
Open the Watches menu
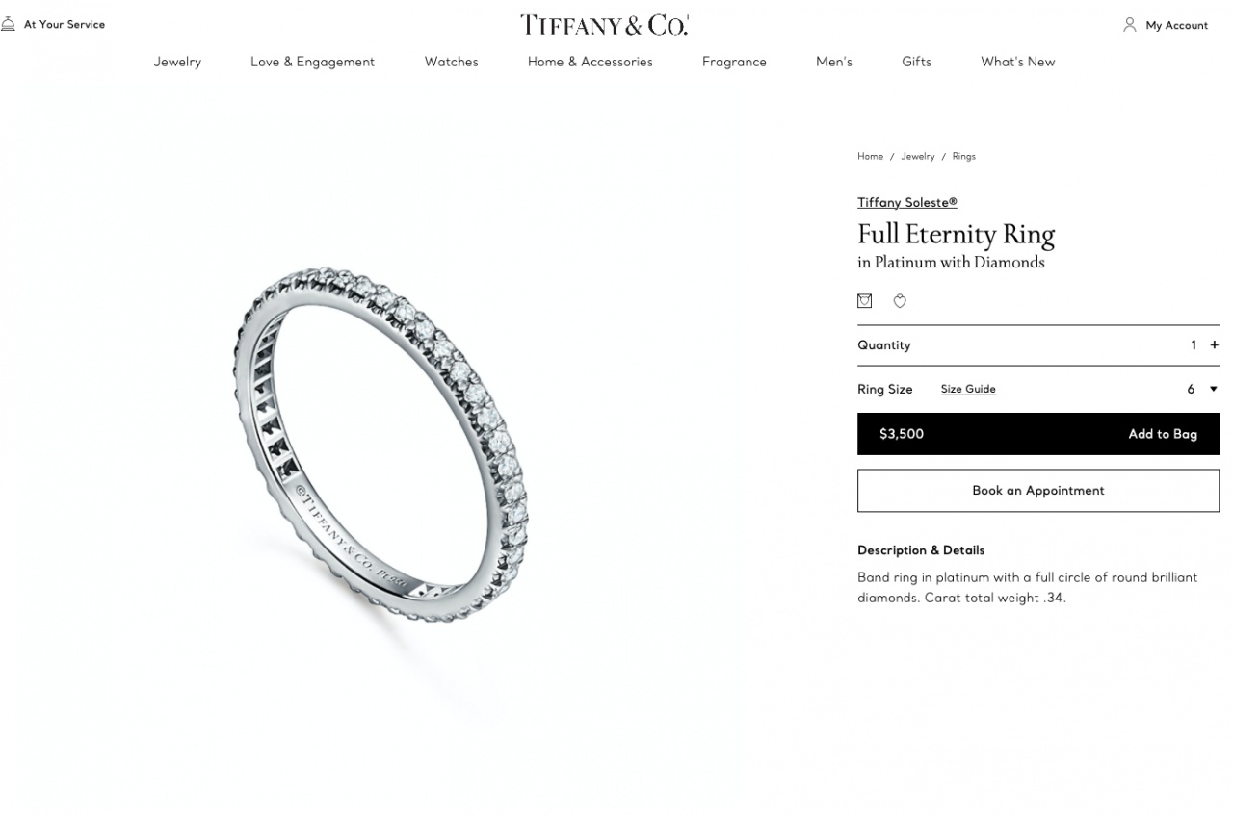click(x=451, y=62)
